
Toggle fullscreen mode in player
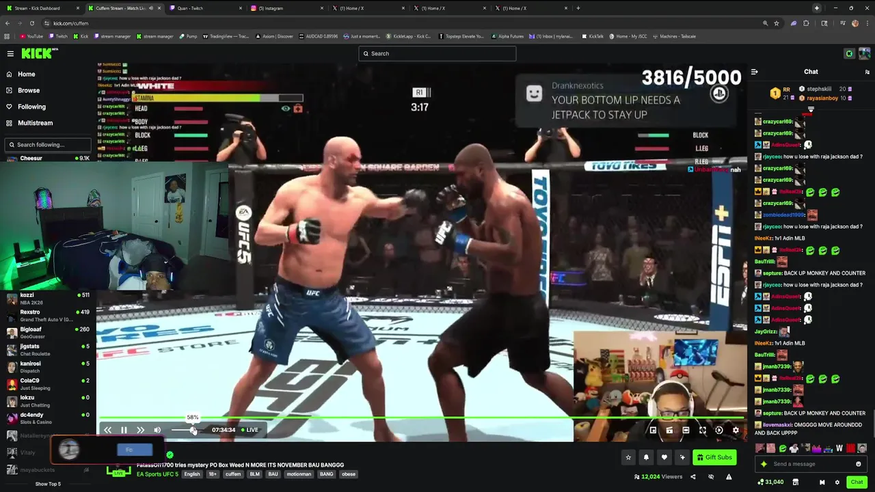(702, 430)
